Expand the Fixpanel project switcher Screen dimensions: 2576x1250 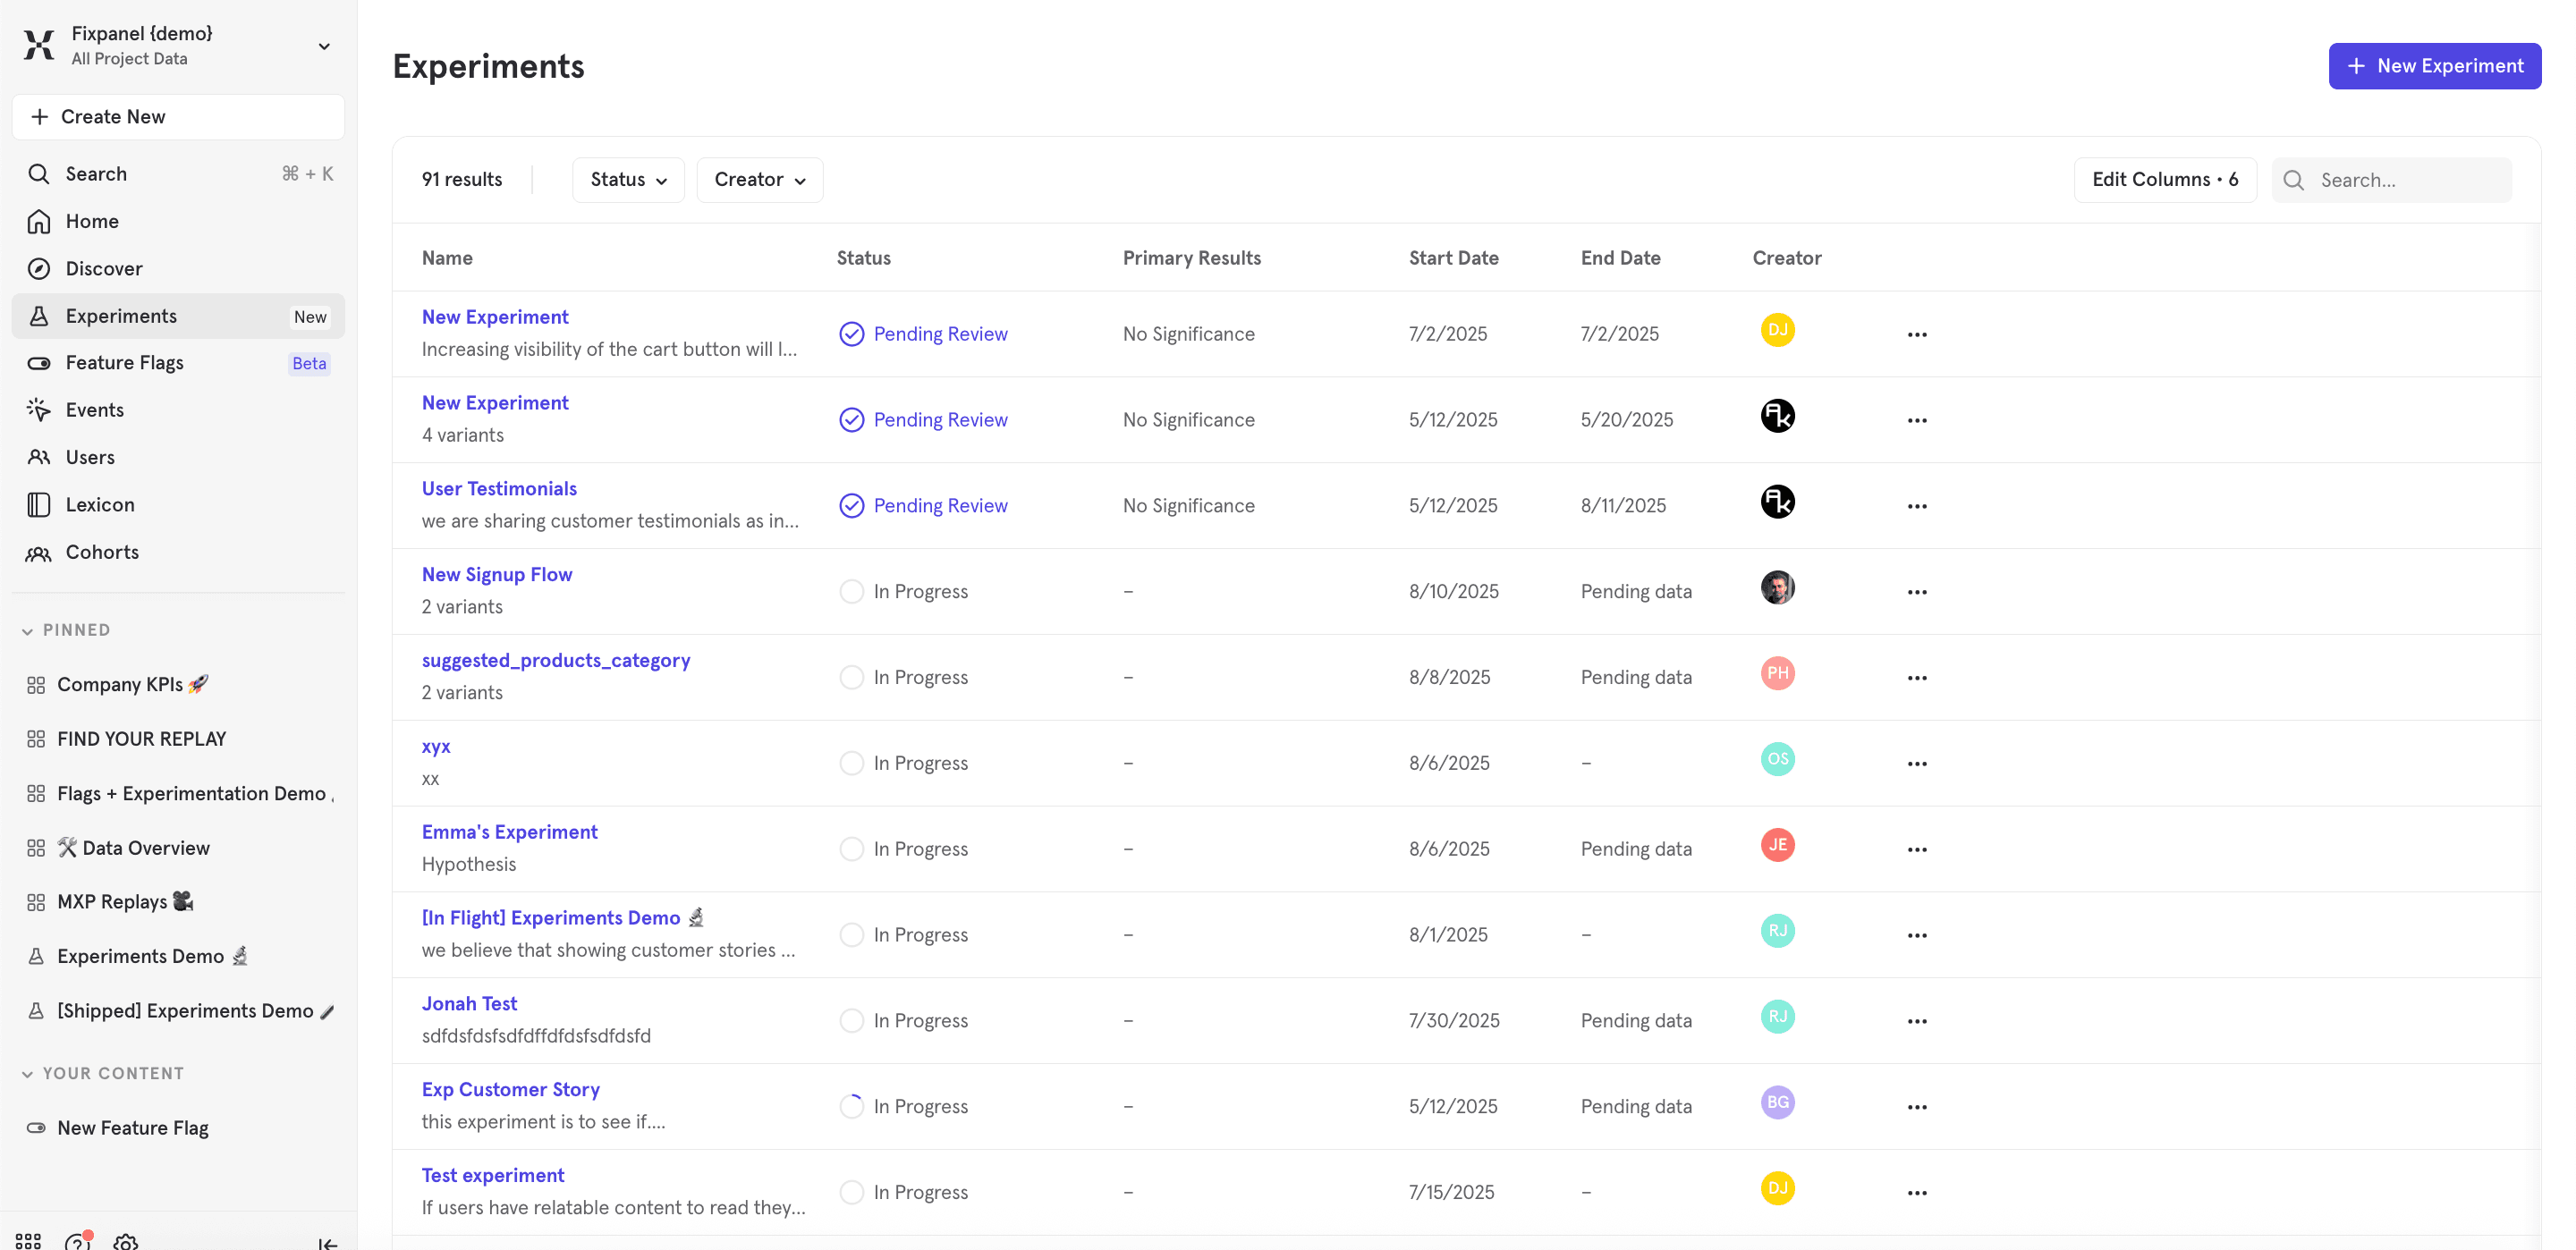[323, 46]
